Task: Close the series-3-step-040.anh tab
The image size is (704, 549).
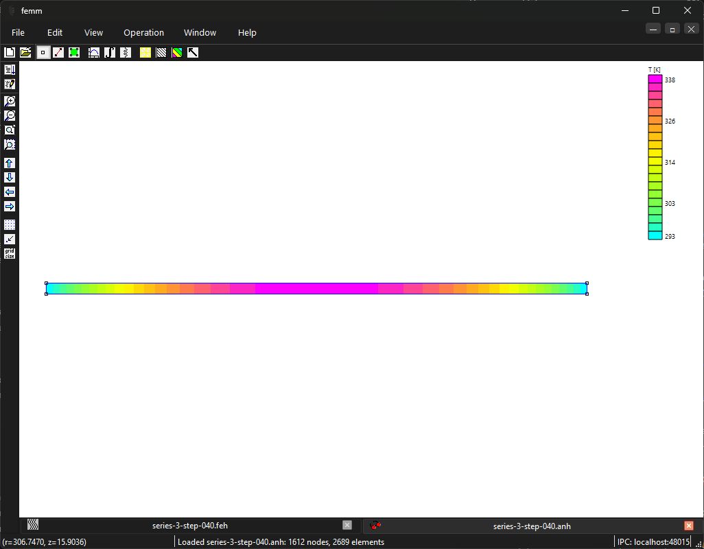Action: [x=689, y=526]
